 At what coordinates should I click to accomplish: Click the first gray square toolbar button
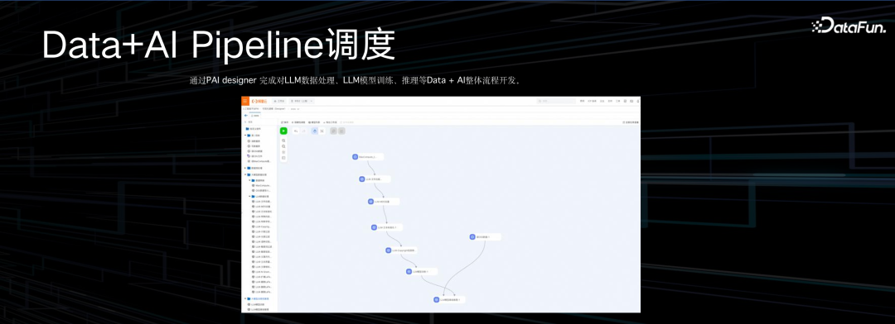[333, 131]
